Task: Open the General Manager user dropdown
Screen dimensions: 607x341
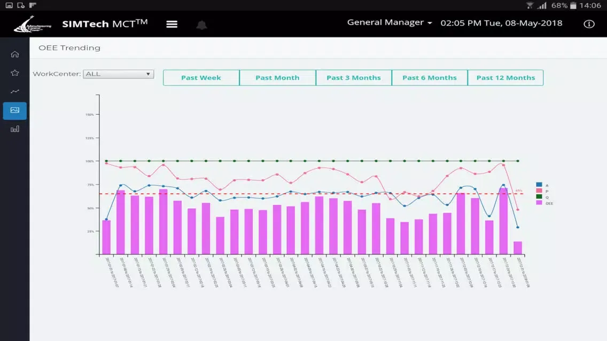Action: [x=390, y=22]
